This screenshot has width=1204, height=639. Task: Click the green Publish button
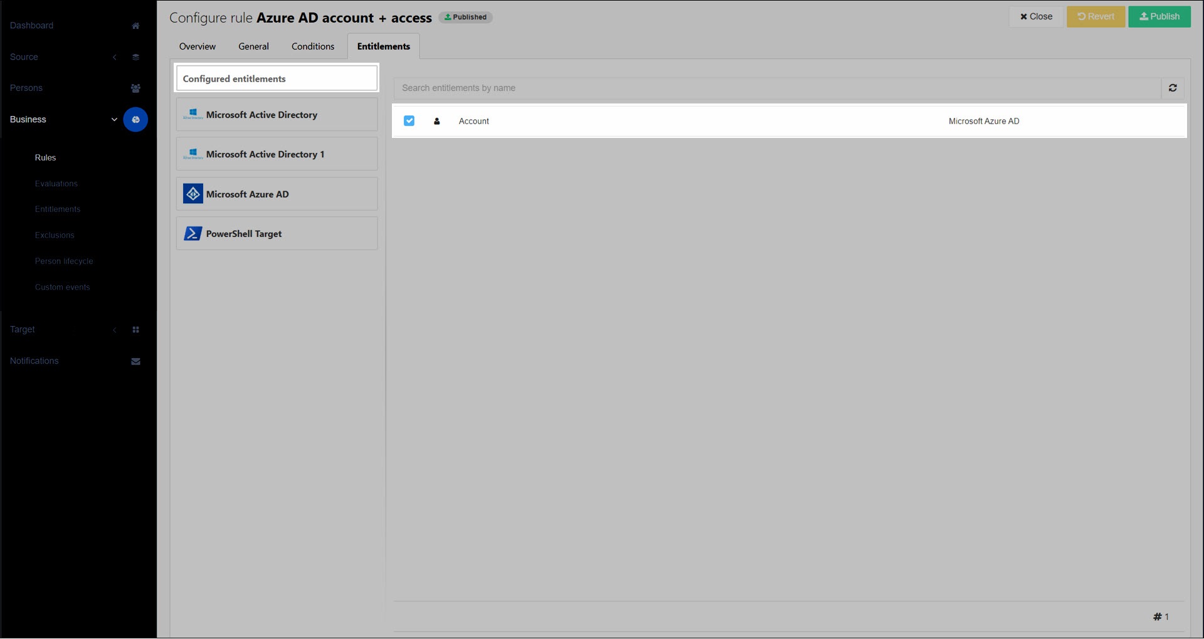[x=1159, y=17]
